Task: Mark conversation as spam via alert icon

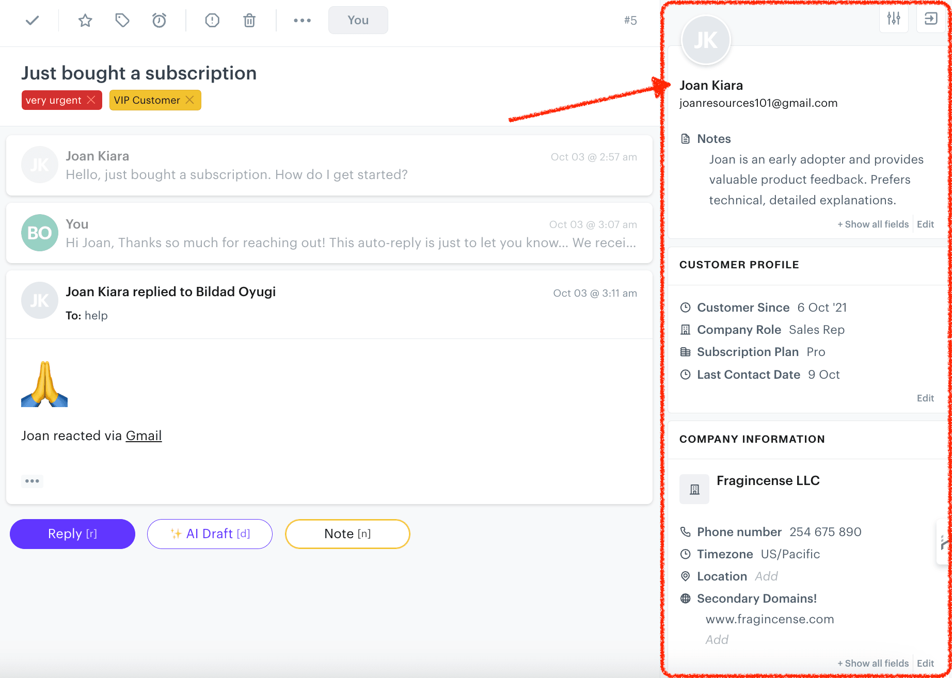Action: pos(212,20)
